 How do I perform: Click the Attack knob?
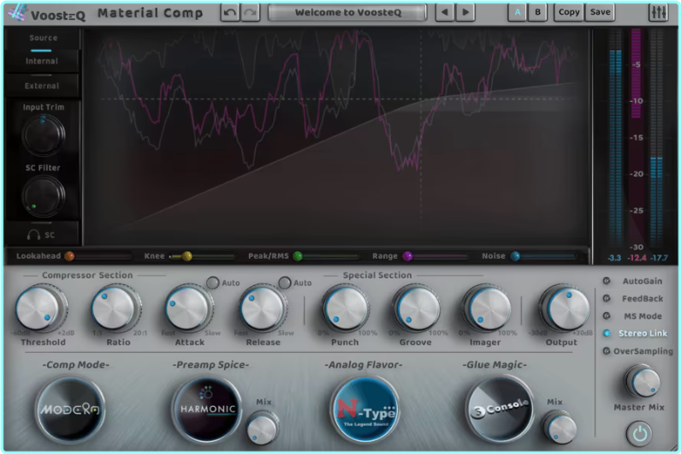click(187, 308)
